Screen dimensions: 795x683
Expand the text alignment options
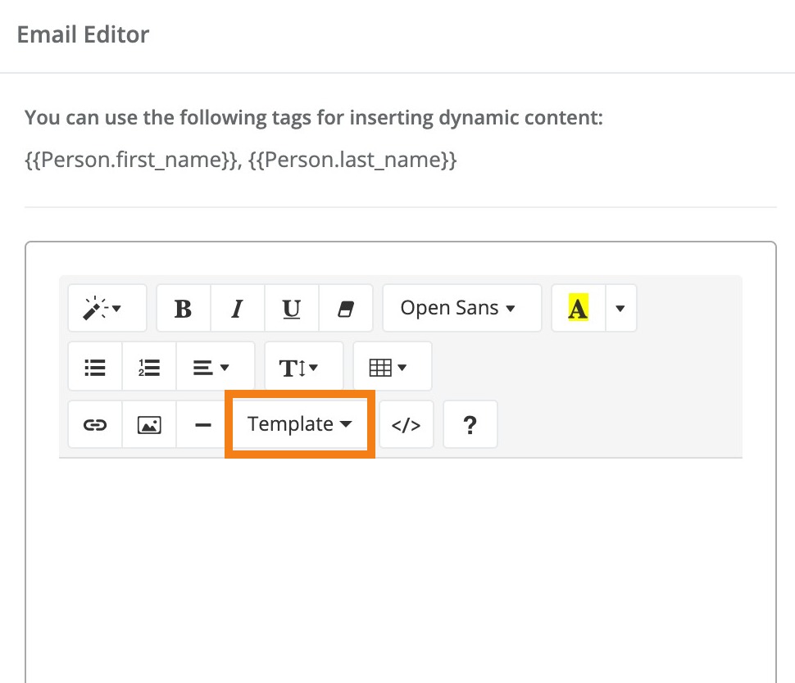point(215,366)
